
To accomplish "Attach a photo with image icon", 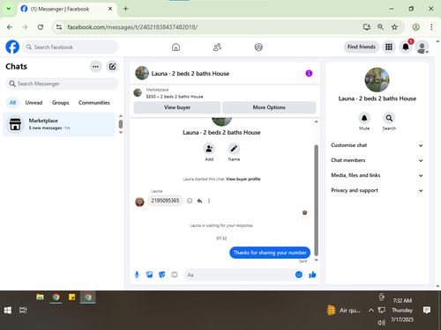I will pos(149,275).
